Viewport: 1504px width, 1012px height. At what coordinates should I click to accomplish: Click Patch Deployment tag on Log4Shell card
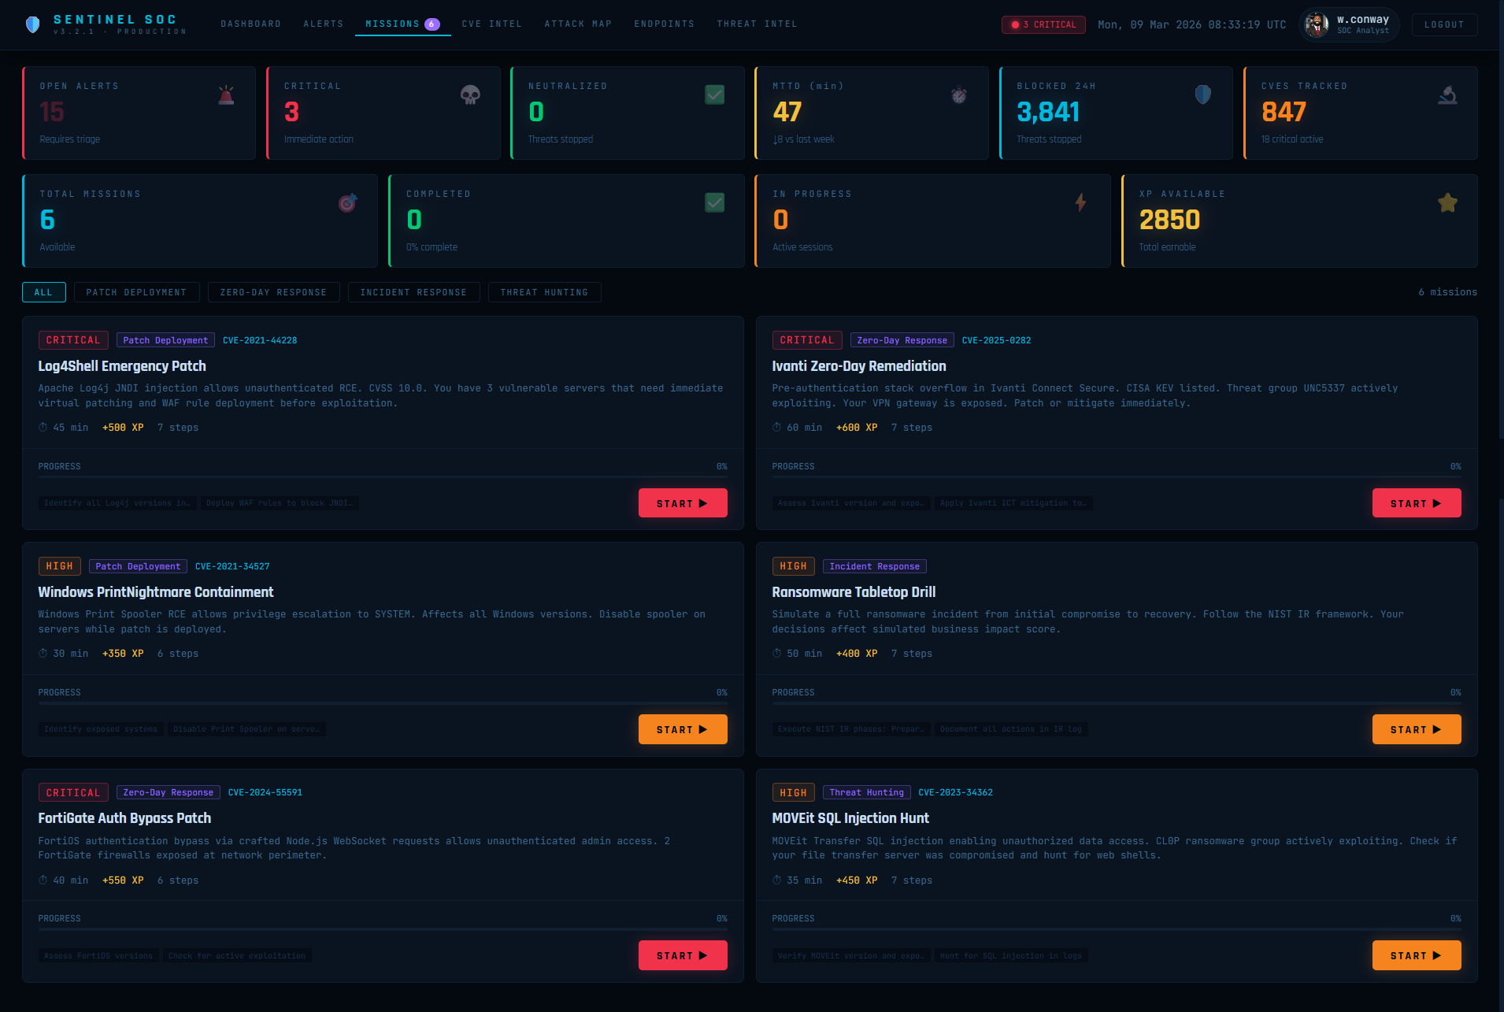(165, 340)
